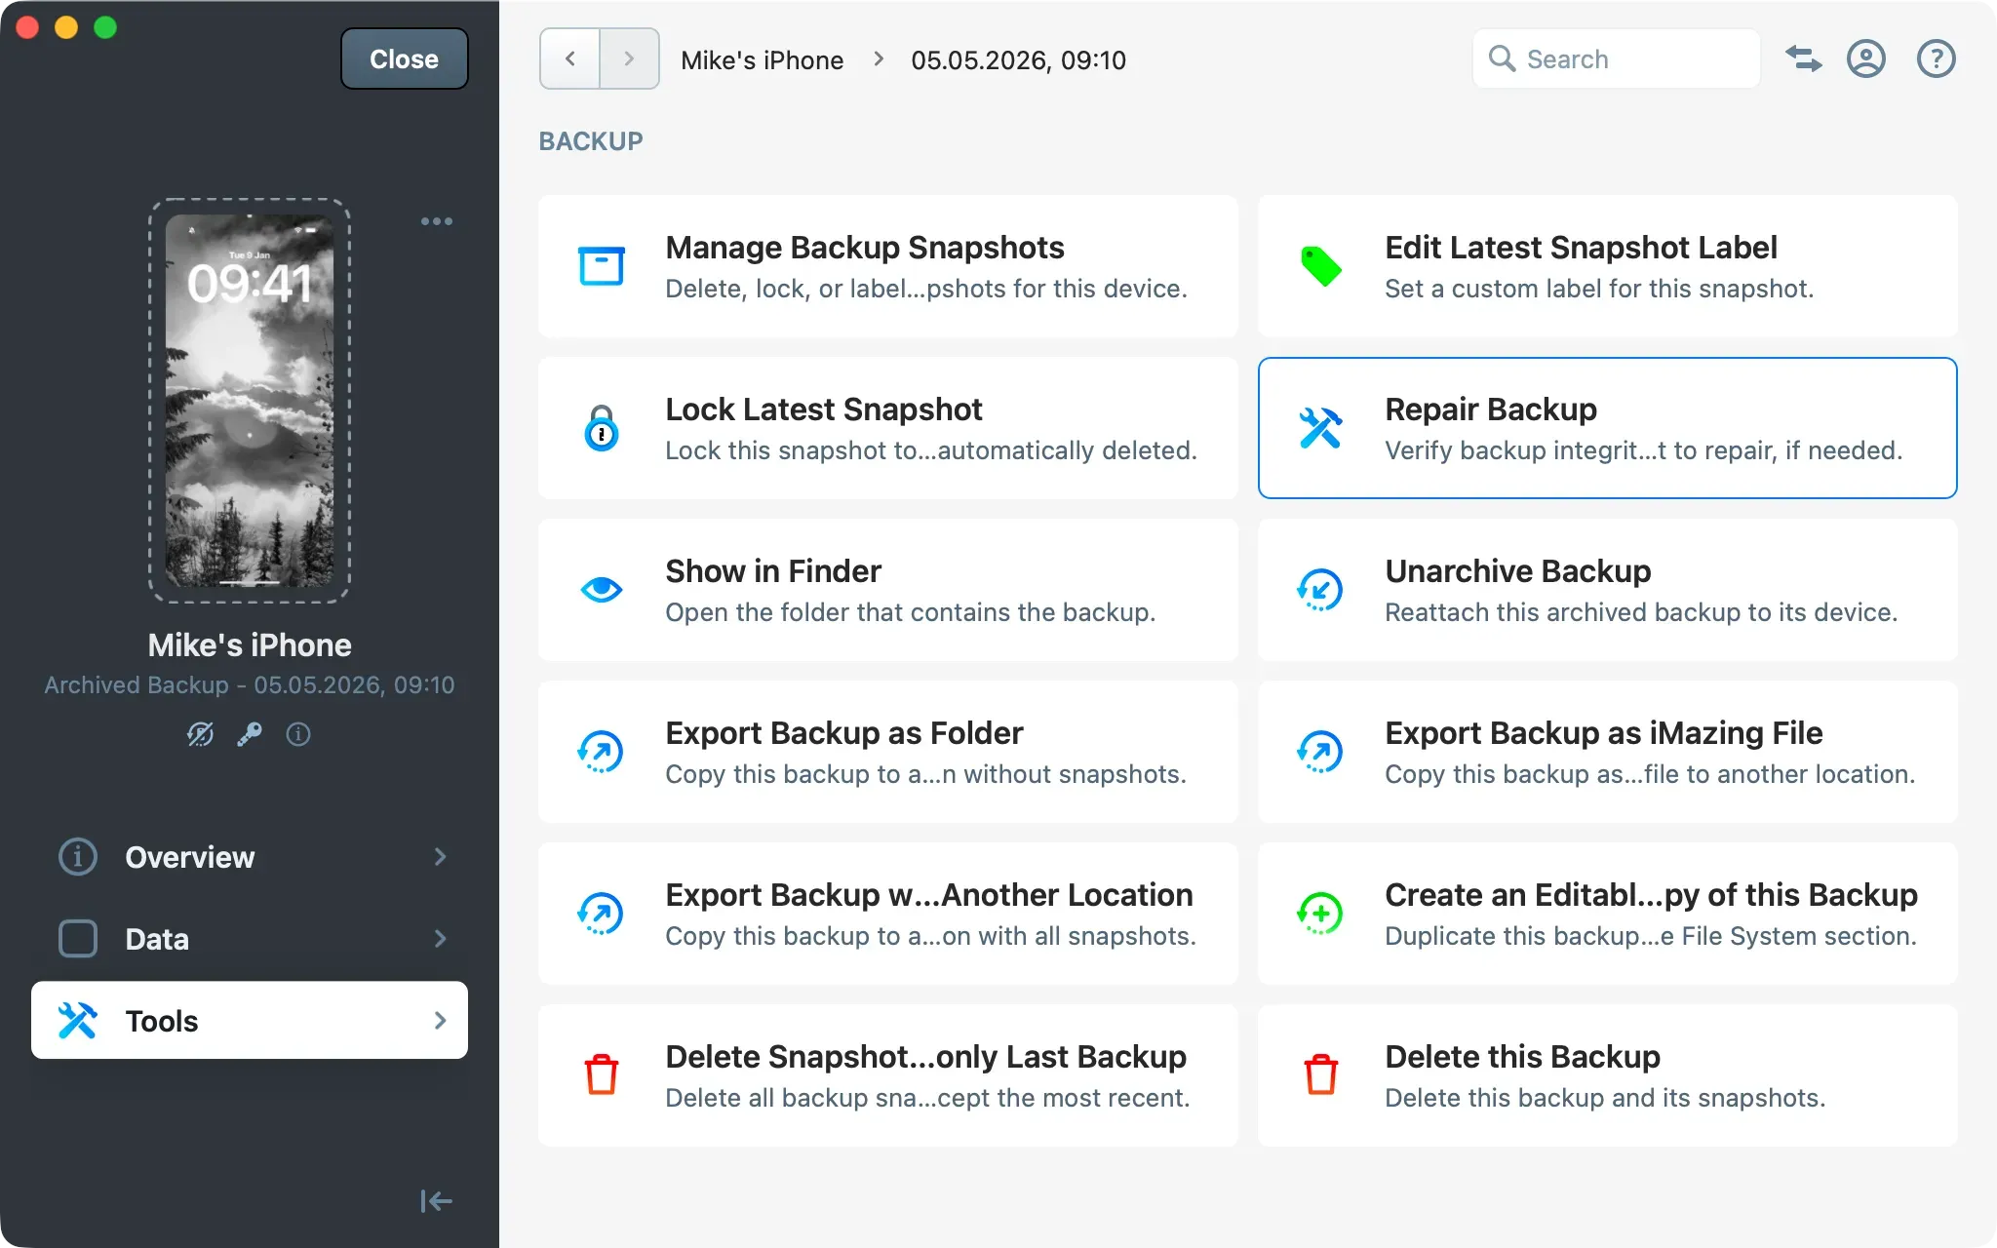
Task: Expand the Overview section chevron
Action: [440, 857]
